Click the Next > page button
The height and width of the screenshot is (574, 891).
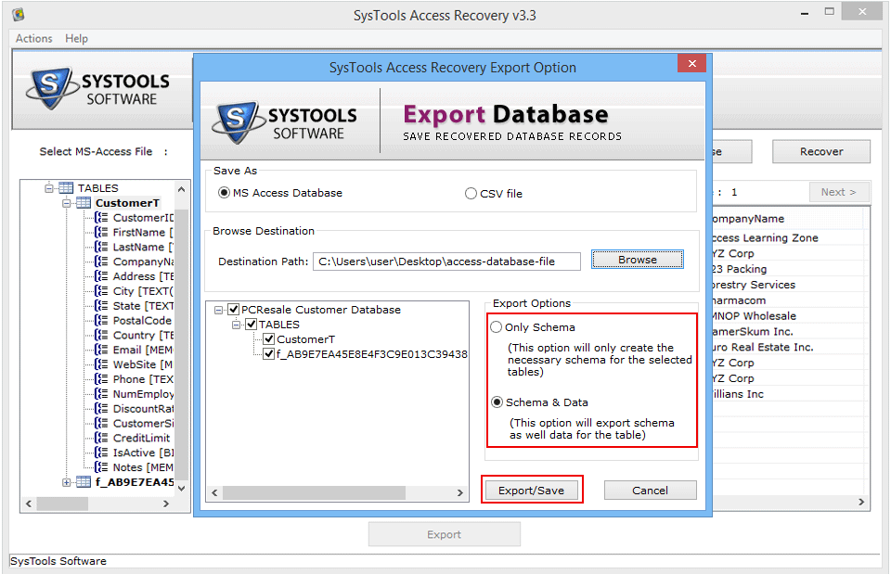(x=839, y=192)
